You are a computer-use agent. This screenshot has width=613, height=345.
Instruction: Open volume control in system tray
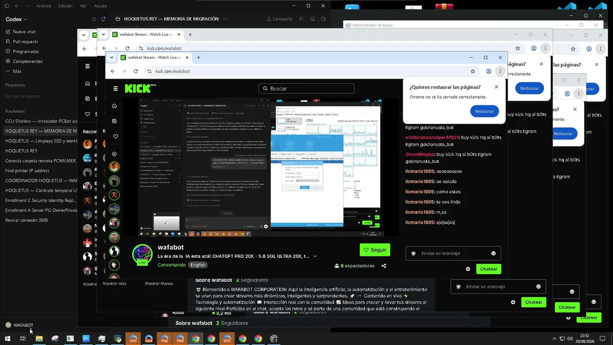(570, 339)
